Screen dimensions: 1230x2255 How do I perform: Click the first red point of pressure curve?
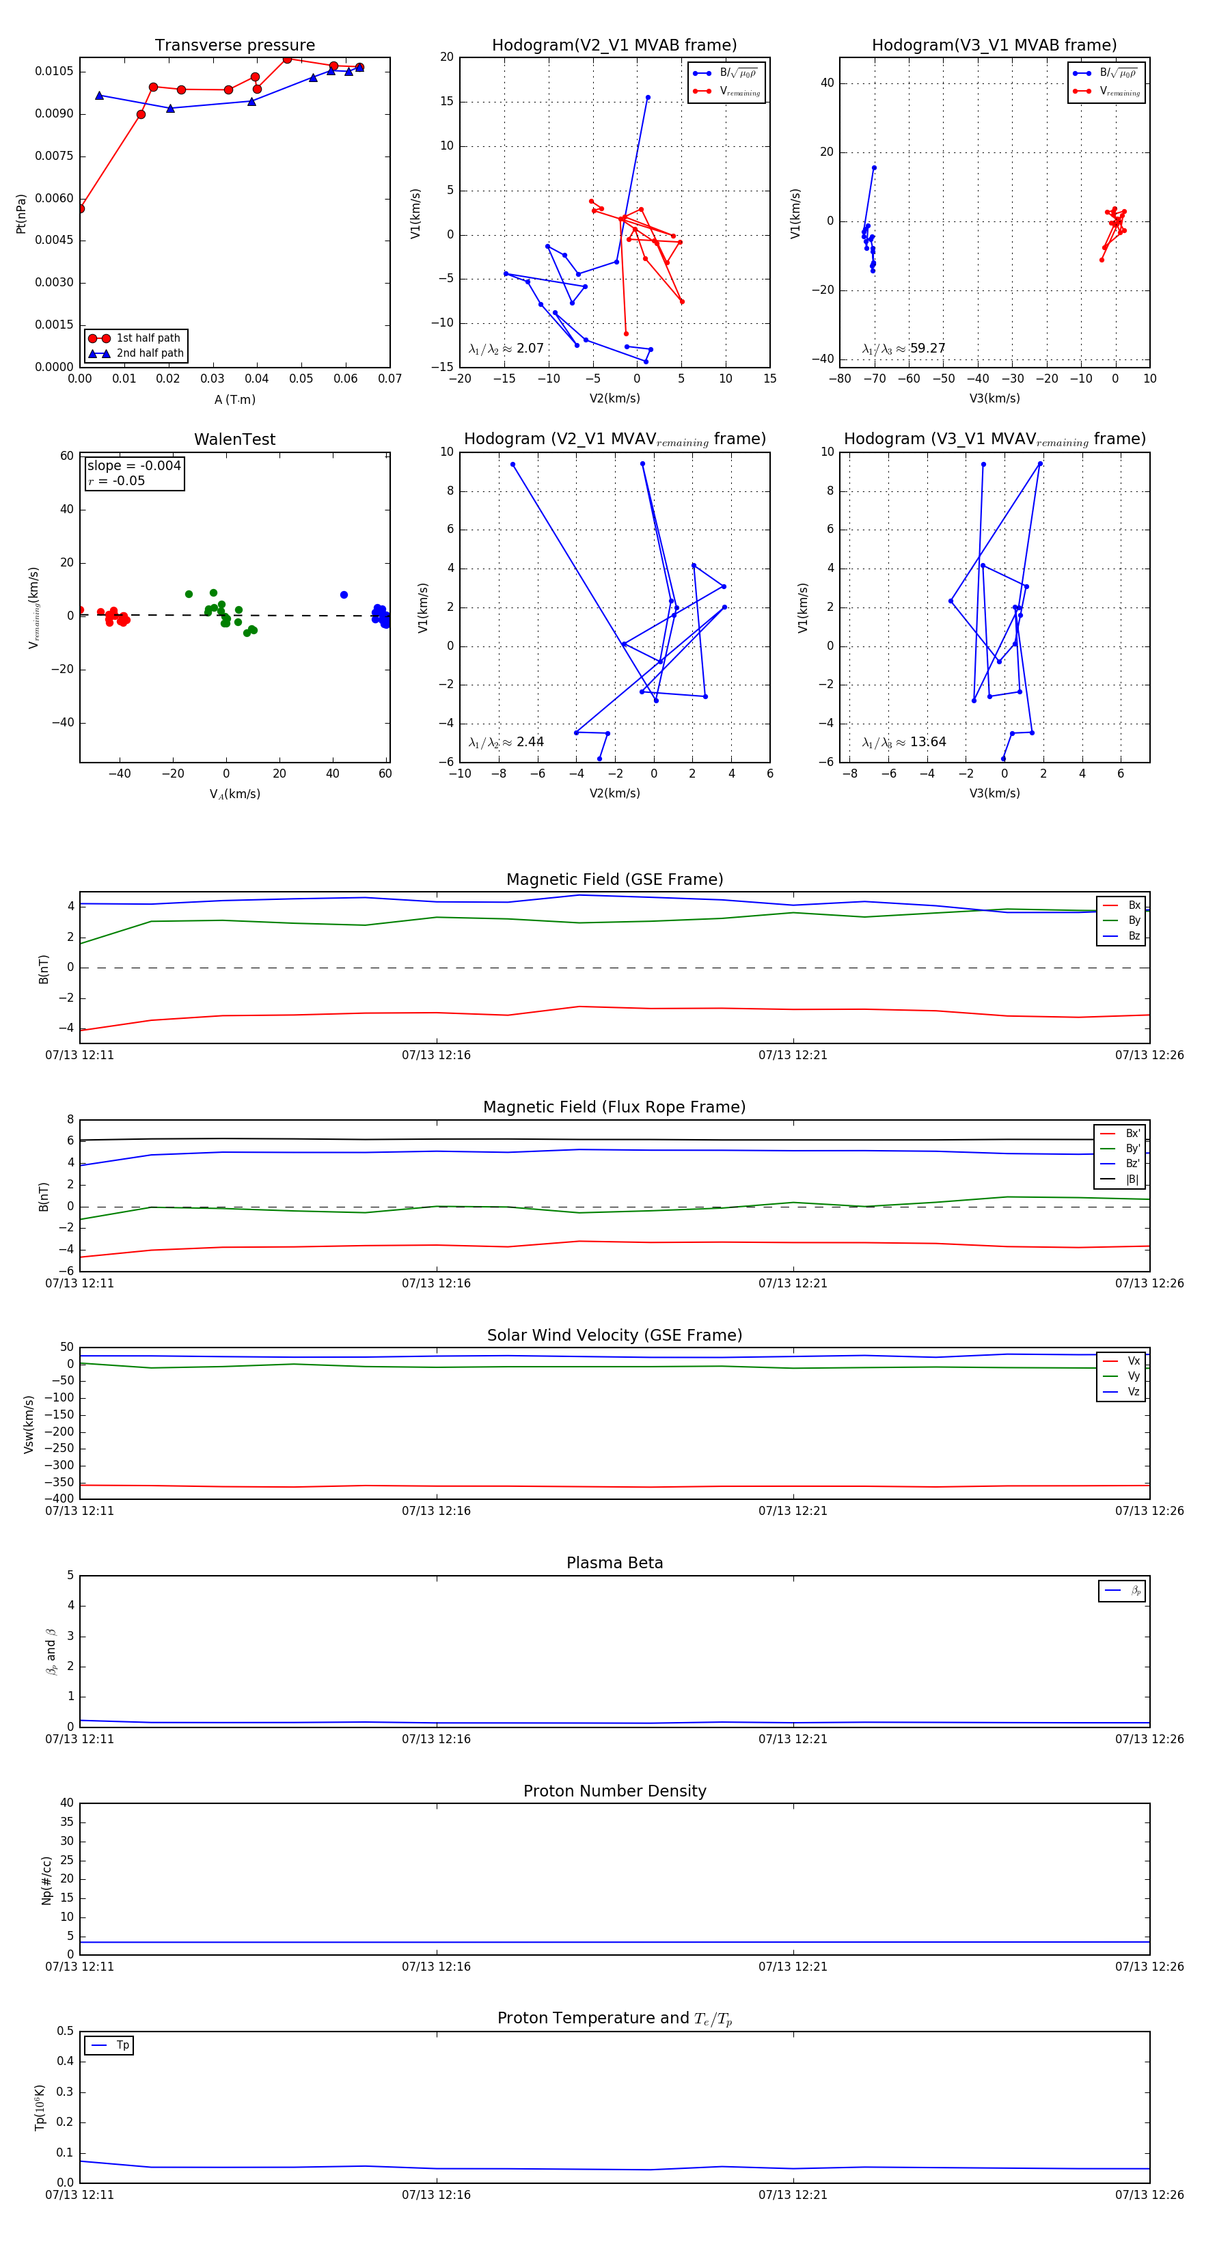(81, 208)
